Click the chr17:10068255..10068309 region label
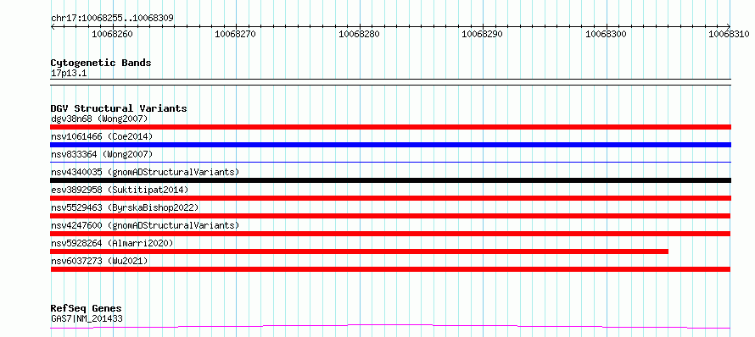 point(112,18)
